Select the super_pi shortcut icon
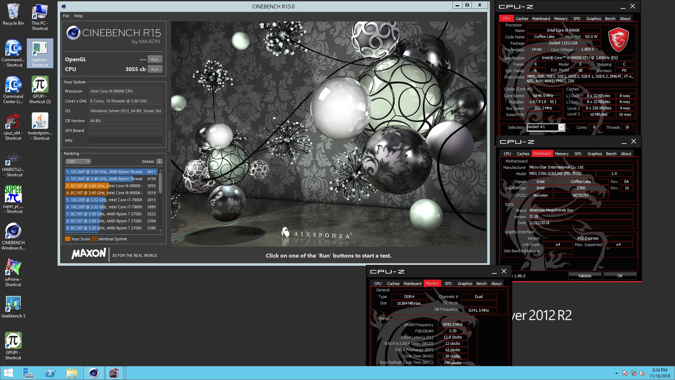 tap(13, 199)
